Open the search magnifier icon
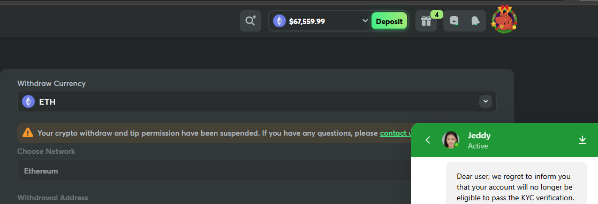Image resolution: width=598 pixels, height=204 pixels. coord(250,21)
